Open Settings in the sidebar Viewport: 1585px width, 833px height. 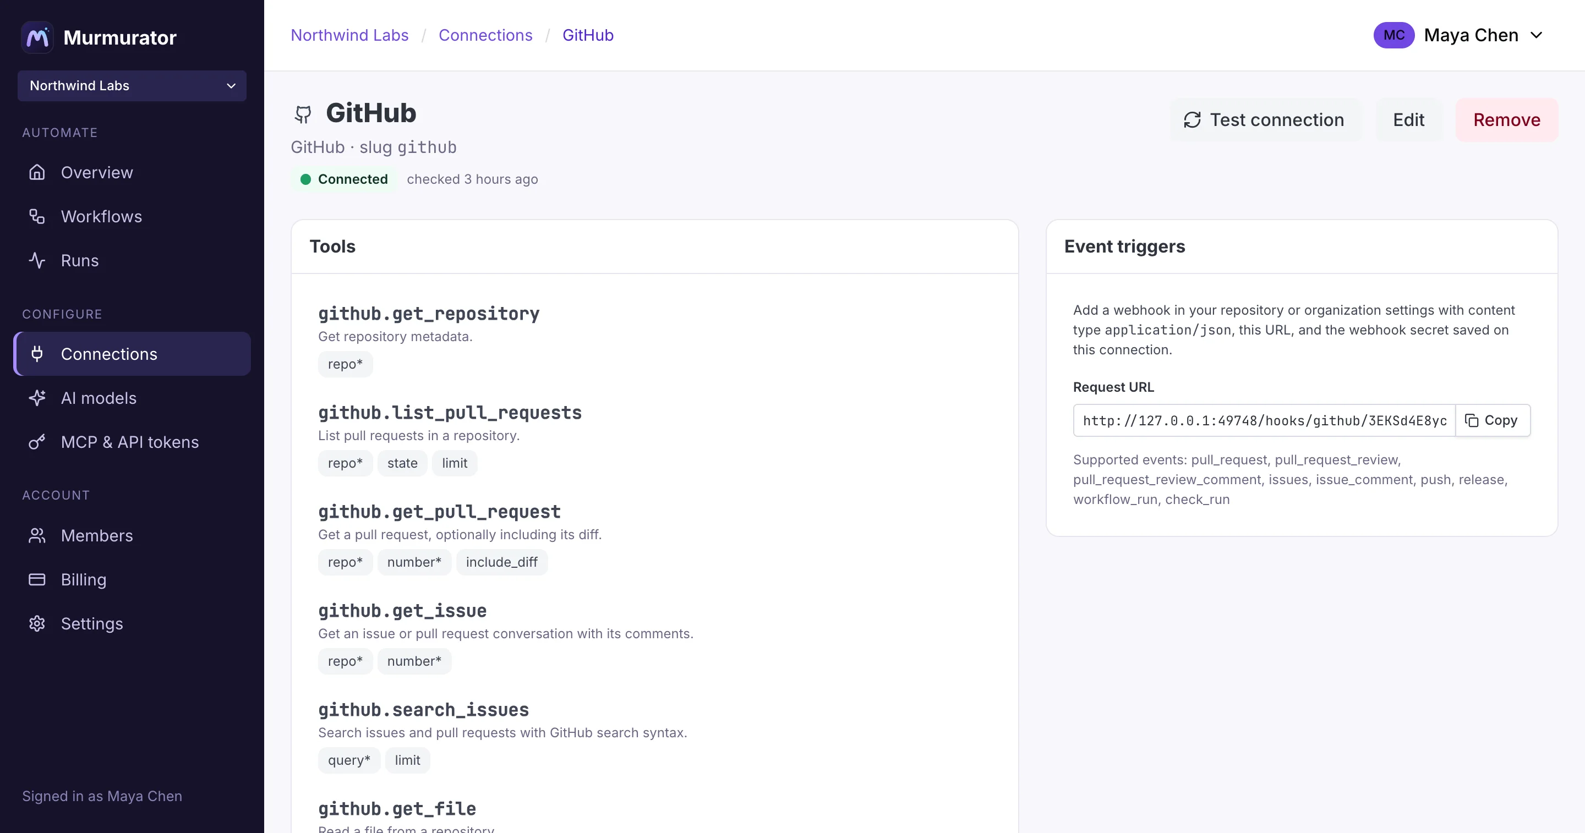coord(132,623)
